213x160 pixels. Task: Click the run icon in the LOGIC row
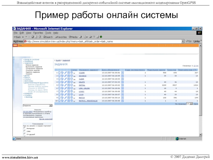pyautogui.click(x=62, y=91)
